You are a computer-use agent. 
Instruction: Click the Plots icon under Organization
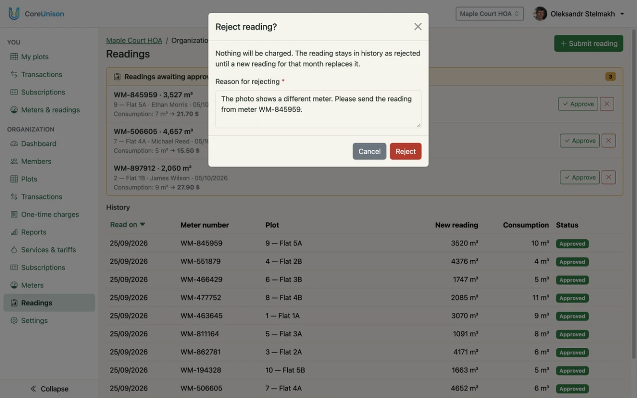pos(14,179)
